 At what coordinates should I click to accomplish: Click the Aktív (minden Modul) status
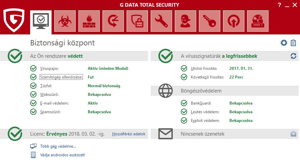coord(108,68)
